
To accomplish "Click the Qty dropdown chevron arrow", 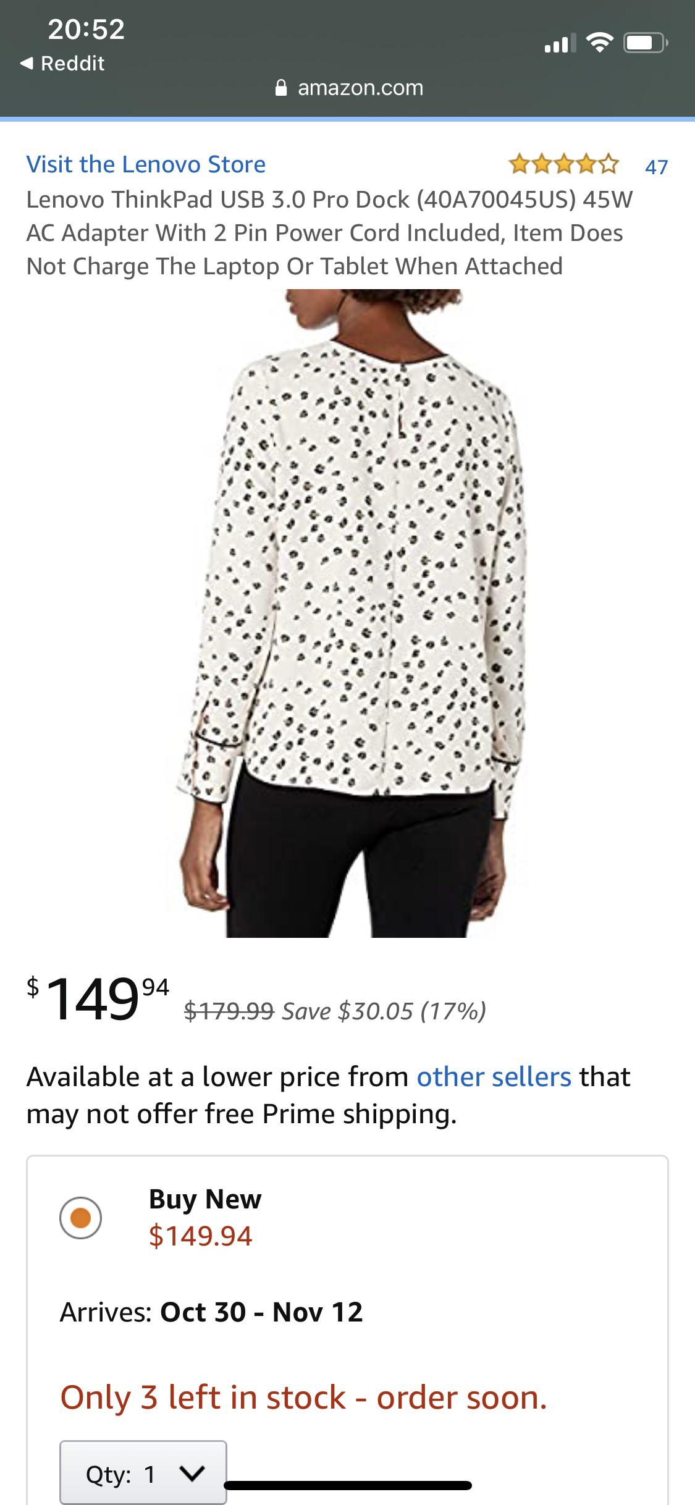I will (x=192, y=1474).
